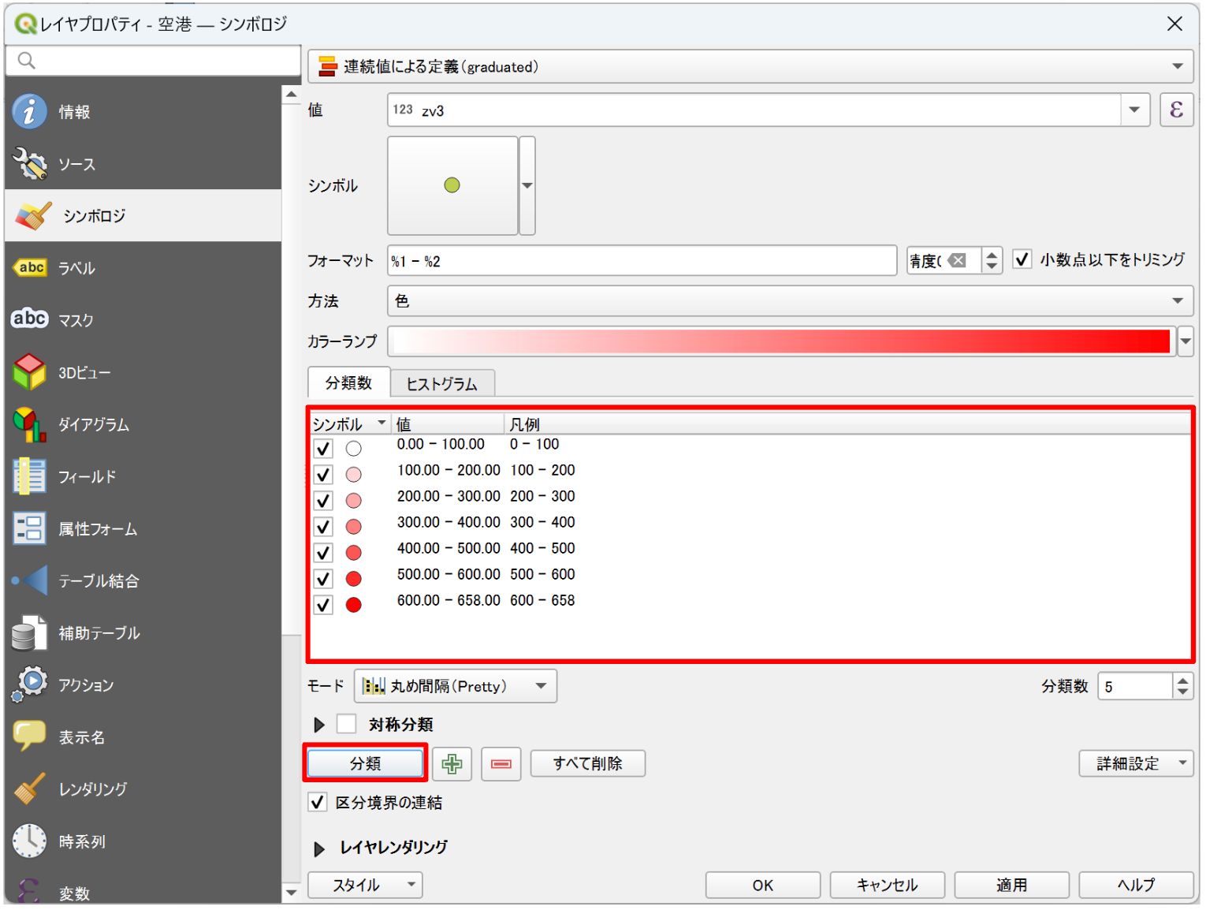This screenshot has width=1206, height=910.
Task: Open the フィールド table icon
Action: [x=30, y=476]
